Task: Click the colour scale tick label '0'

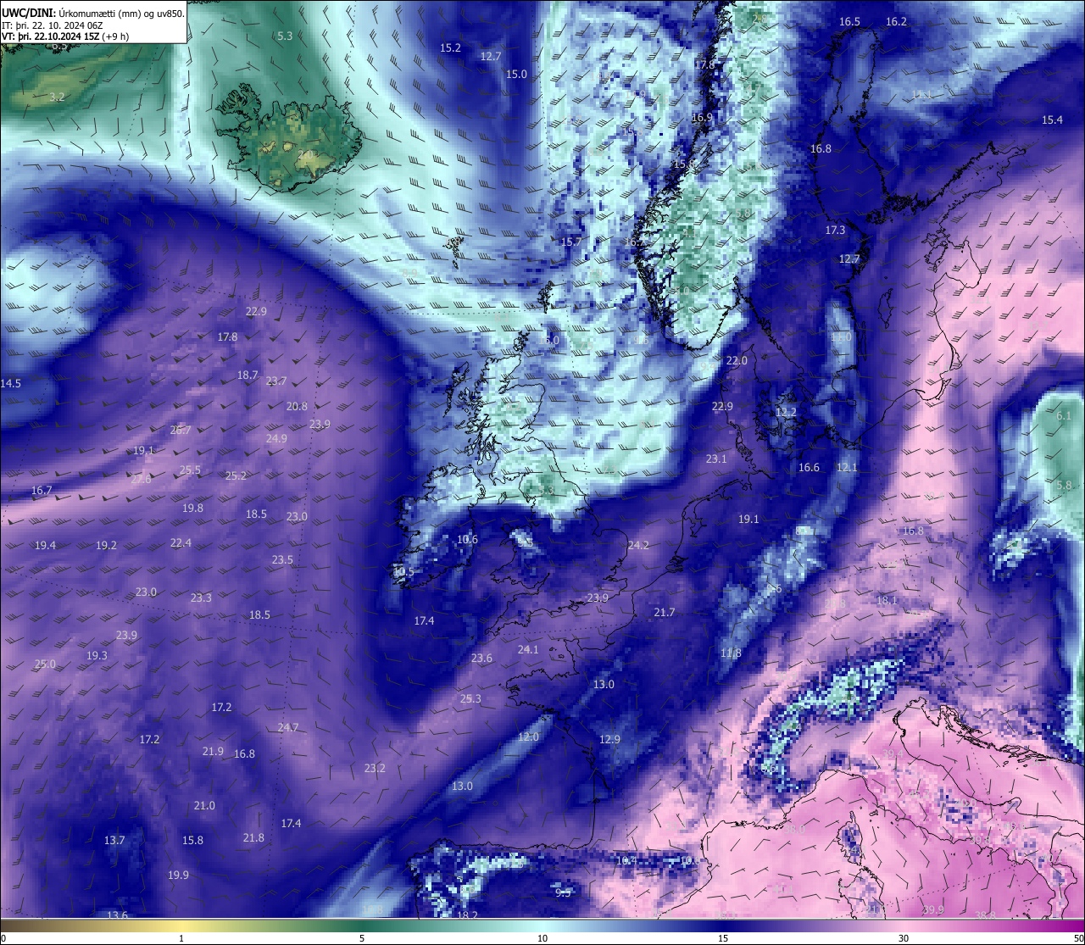Action: [x=3, y=938]
